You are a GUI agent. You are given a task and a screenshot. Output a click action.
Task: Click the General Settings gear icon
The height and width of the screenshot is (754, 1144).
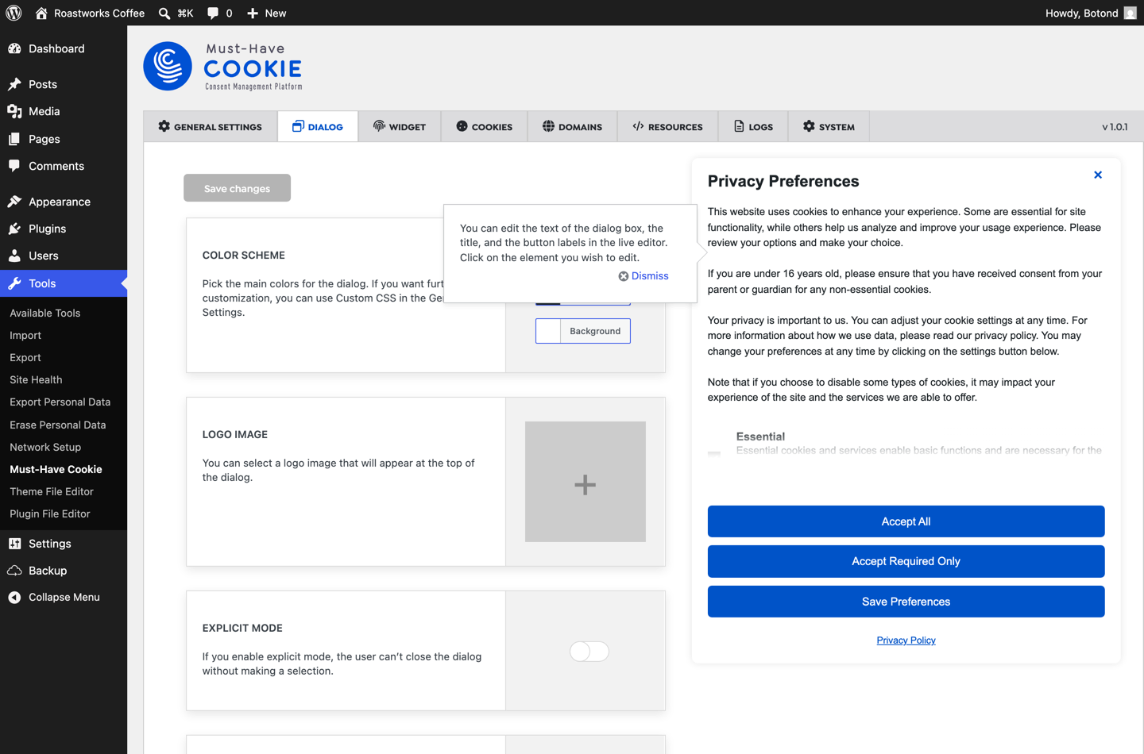[x=164, y=126]
